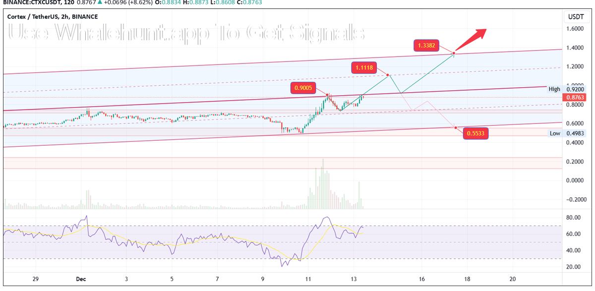Viewport: 595px width, 291px height.
Task: Click 1.6000 on the price axis
Action: tap(575, 29)
